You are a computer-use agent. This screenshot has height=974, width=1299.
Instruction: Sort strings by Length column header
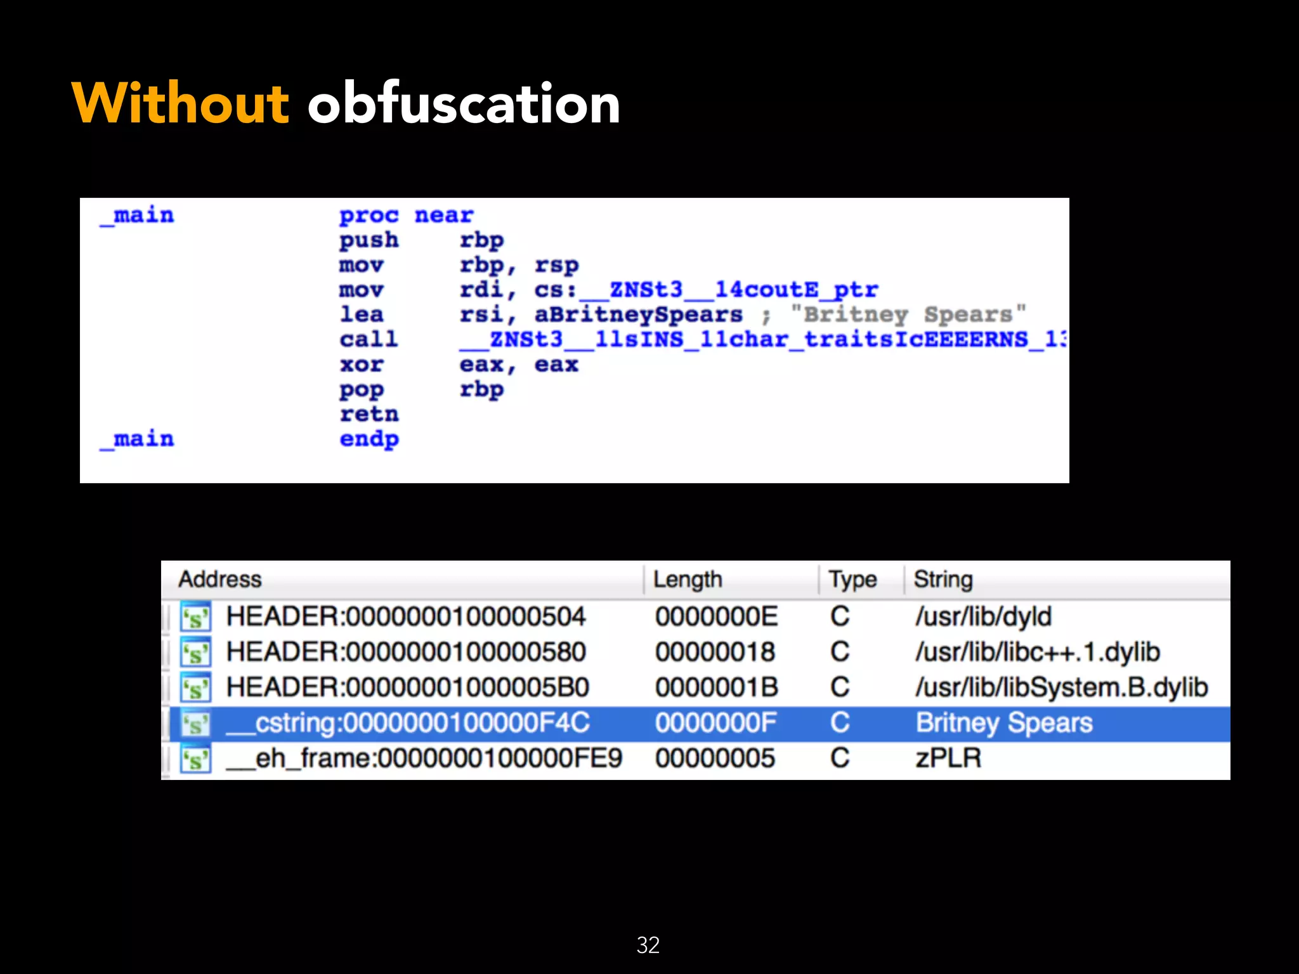(x=731, y=580)
